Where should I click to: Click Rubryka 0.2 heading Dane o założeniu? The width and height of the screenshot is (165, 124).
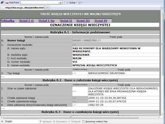coord(80,80)
